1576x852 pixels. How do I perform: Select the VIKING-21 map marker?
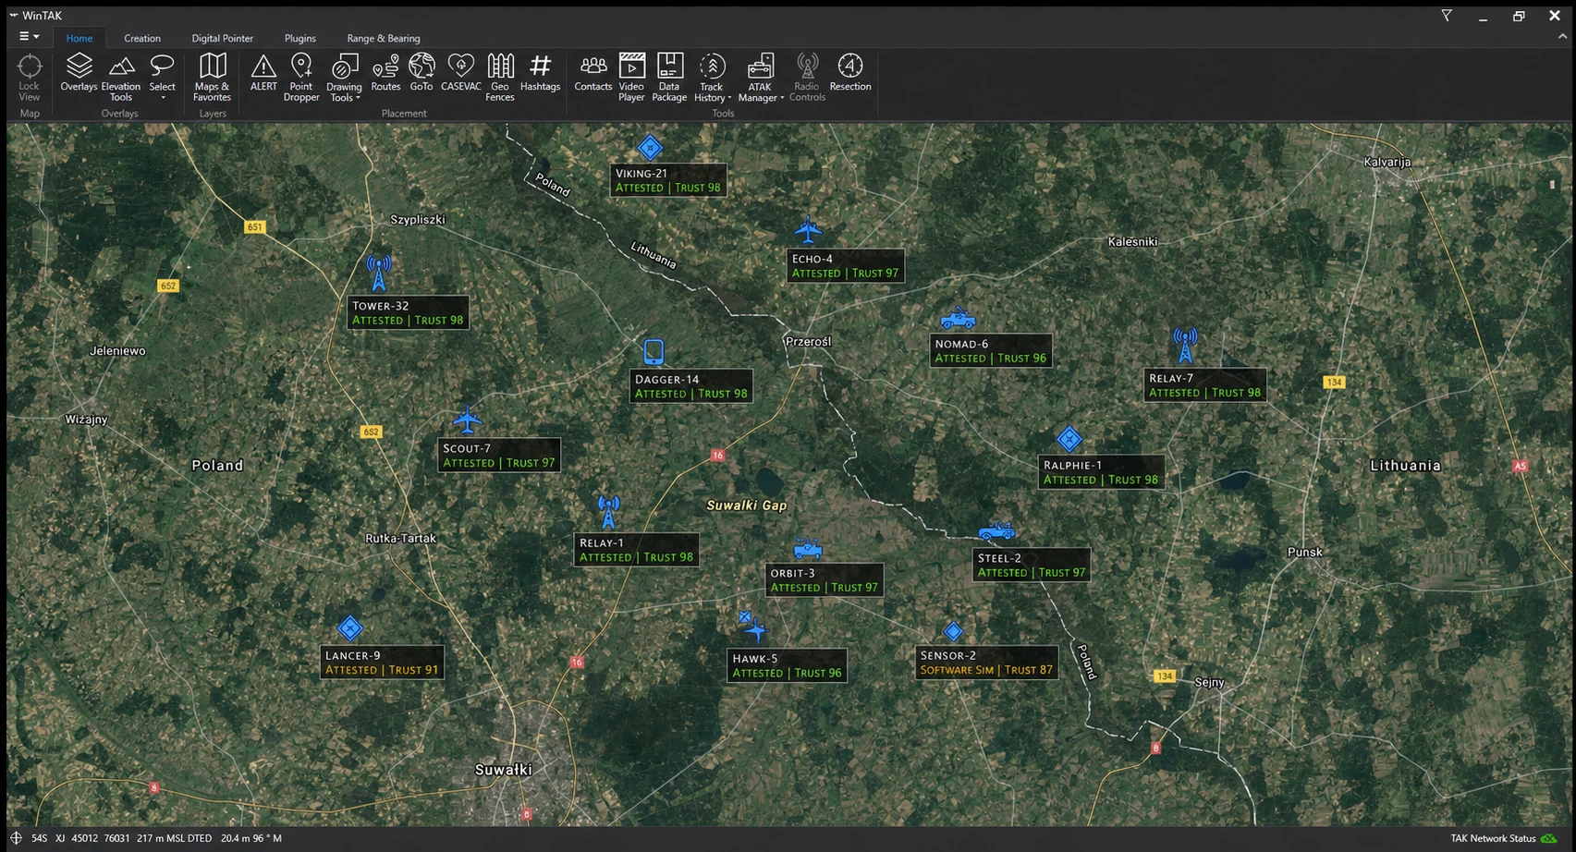(x=651, y=147)
